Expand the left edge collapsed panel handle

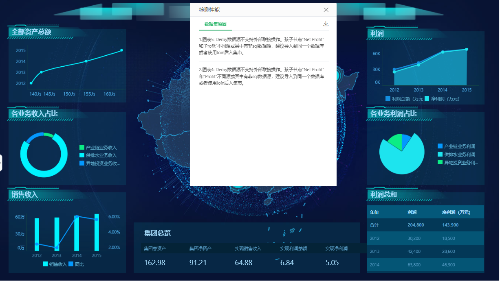click(1, 163)
